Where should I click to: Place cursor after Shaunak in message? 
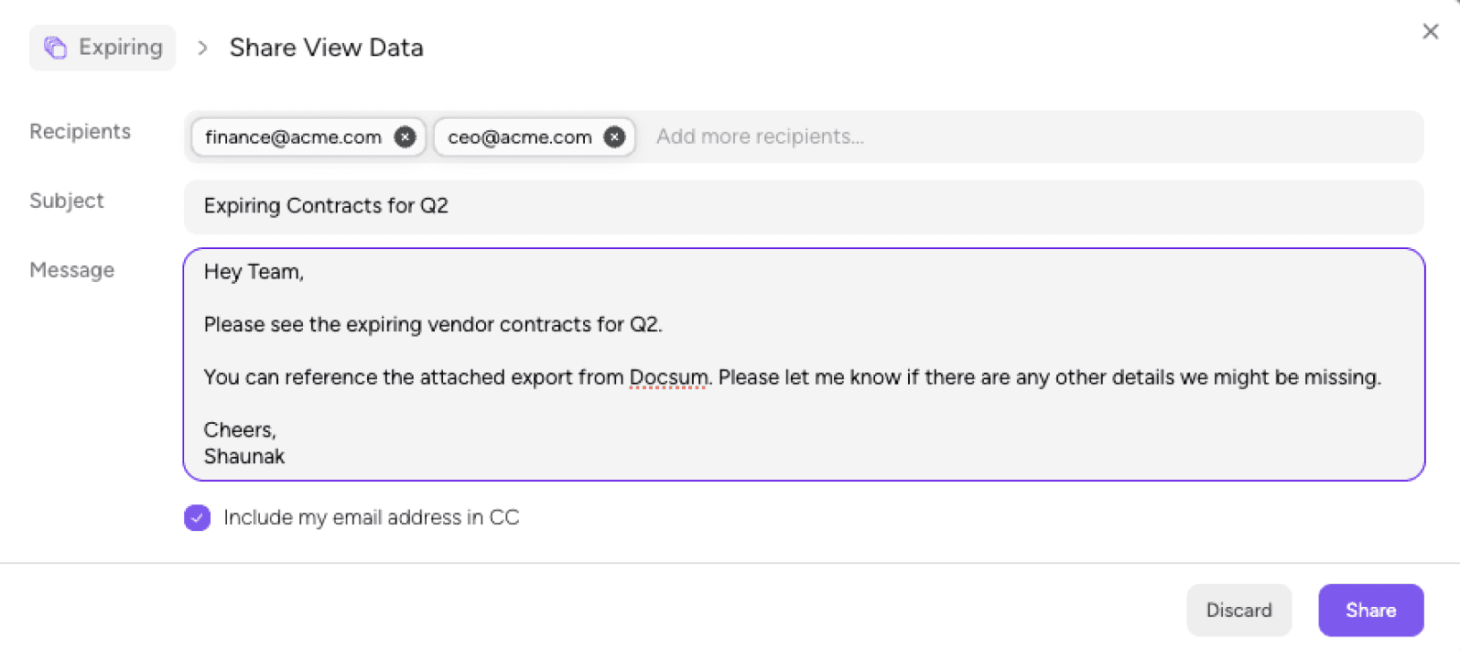287,457
